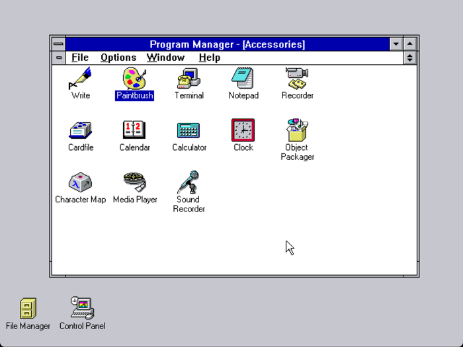463x347 pixels.
Task: Open Accessories group control menu box
Action: (x=59, y=58)
